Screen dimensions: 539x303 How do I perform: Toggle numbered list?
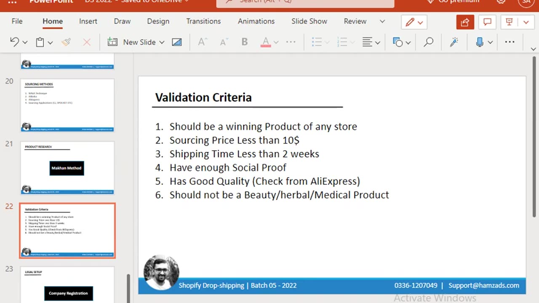[x=342, y=42]
